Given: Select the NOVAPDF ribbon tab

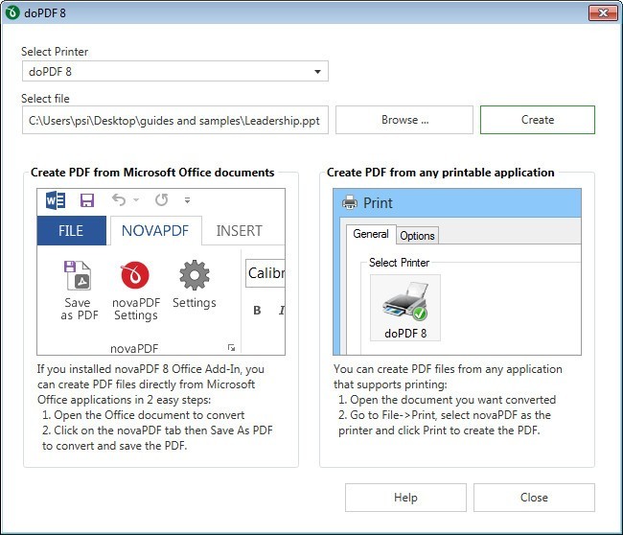Looking at the screenshot, I should coord(155,230).
